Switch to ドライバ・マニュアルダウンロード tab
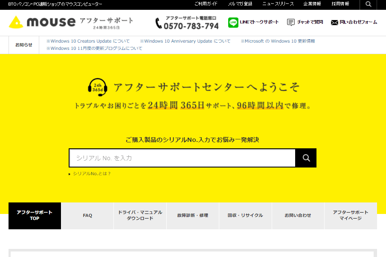Viewport: 386px width, 257px height. (140, 216)
